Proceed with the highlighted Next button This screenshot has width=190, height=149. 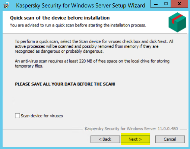point(135,139)
